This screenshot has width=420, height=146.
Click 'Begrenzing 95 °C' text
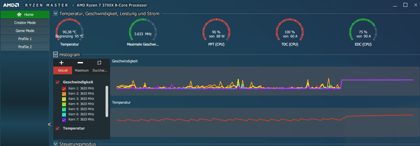coord(70,36)
